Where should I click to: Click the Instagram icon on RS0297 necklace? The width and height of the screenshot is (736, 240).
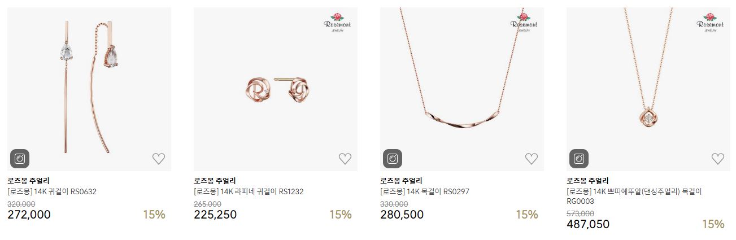coord(393,159)
